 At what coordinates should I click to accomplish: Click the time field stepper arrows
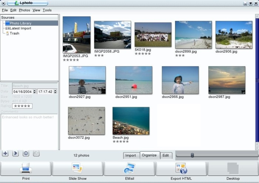click(x=55, y=92)
